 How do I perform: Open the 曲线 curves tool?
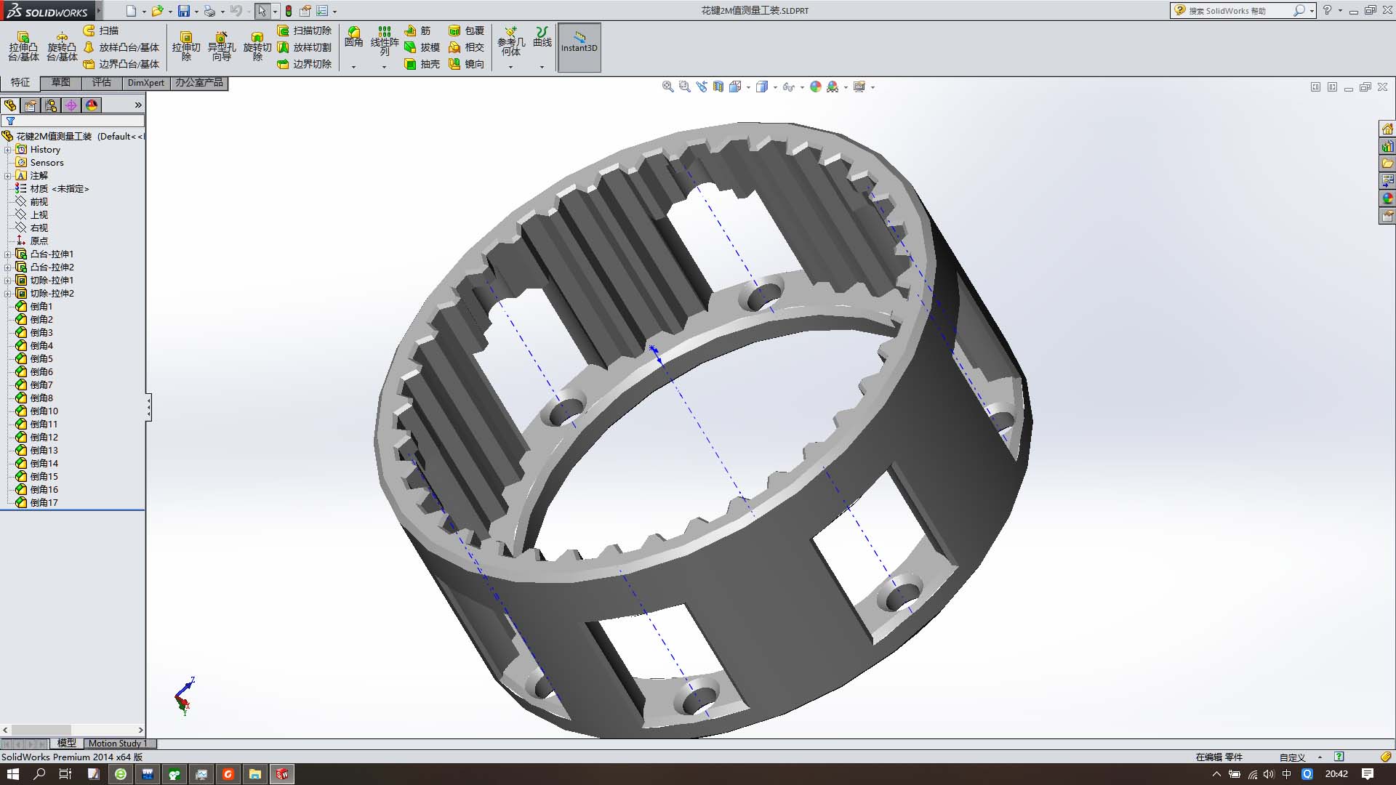pyautogui.click(x=542, y=37)
